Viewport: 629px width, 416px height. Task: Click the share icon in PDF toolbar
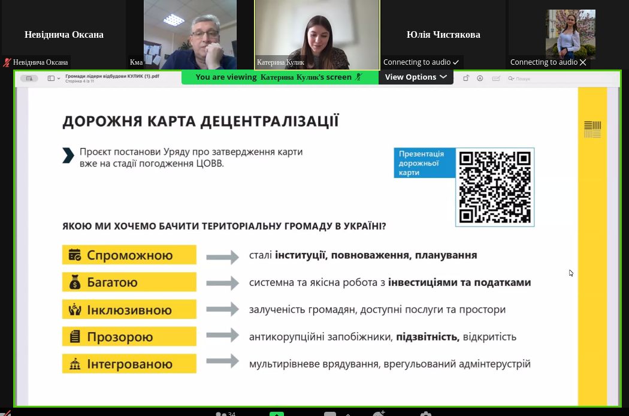(466, 78)
